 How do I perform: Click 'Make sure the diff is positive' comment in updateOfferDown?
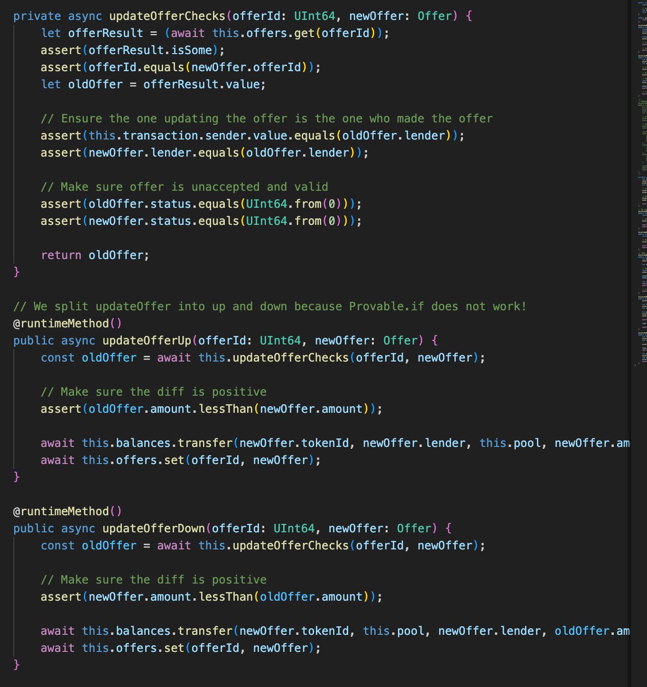(154, 580)
